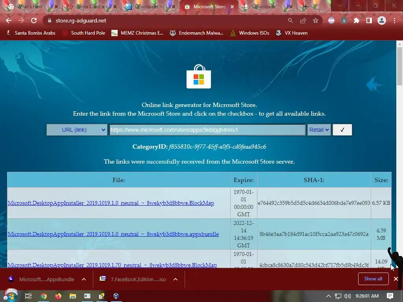Close the What's New tab
The width and height of the screenshot is (403, 302).
pos(56,7)
